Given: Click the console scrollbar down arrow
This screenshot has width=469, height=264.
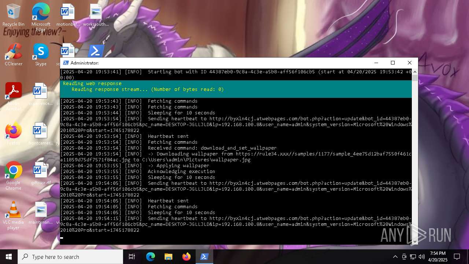Looking at the screenshot, I should point(415,241).
